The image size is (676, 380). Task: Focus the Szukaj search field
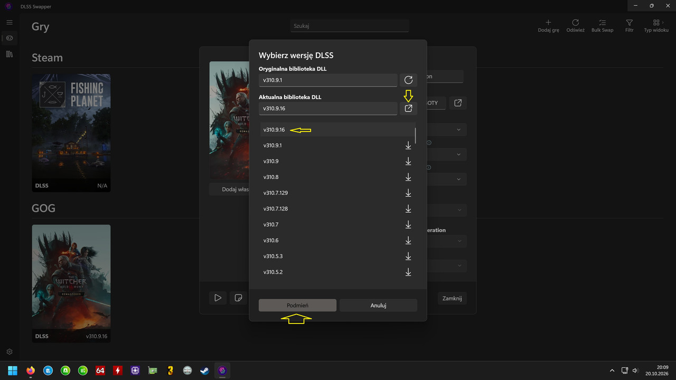coord(350,25)
